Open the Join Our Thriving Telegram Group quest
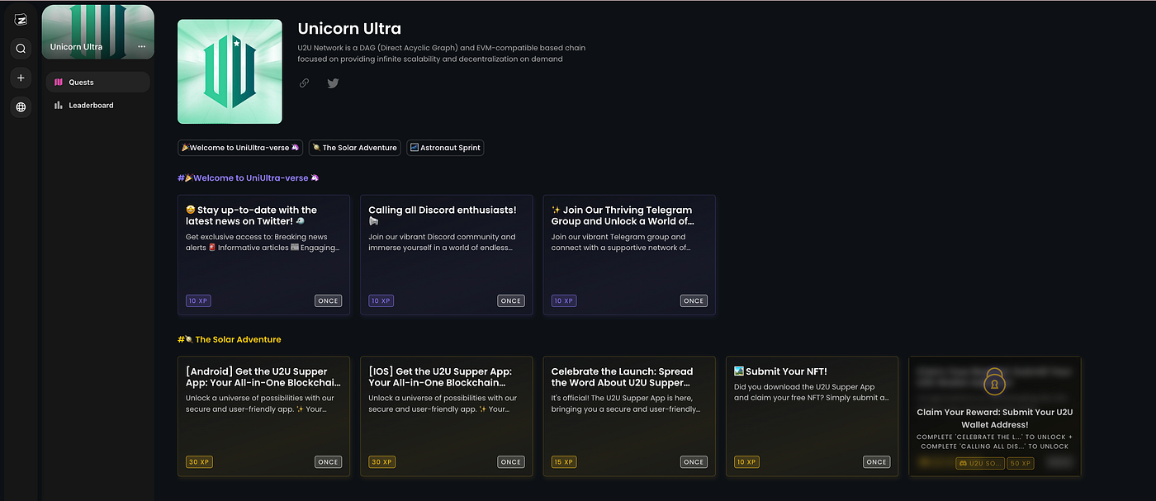Image resolution: width=1156 pixels, height=501 pixels. (629, 255)
